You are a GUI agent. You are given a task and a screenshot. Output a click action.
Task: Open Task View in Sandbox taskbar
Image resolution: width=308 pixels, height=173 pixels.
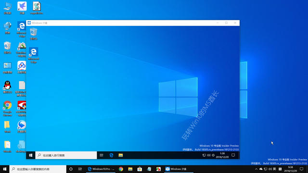pos(102,155)
